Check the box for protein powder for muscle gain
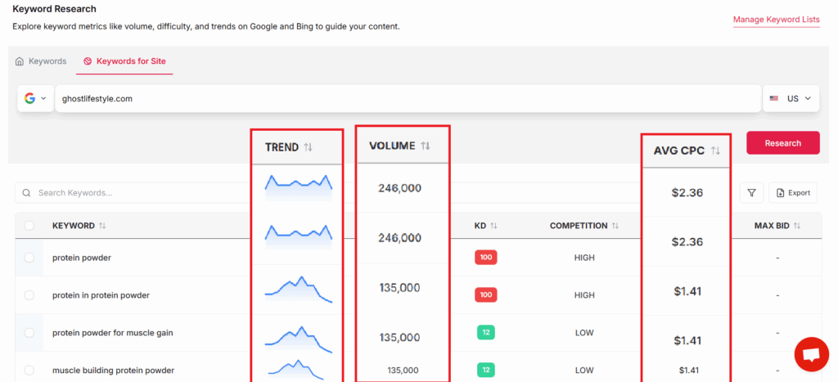838x382 pixels. click(x=29, y=332)
